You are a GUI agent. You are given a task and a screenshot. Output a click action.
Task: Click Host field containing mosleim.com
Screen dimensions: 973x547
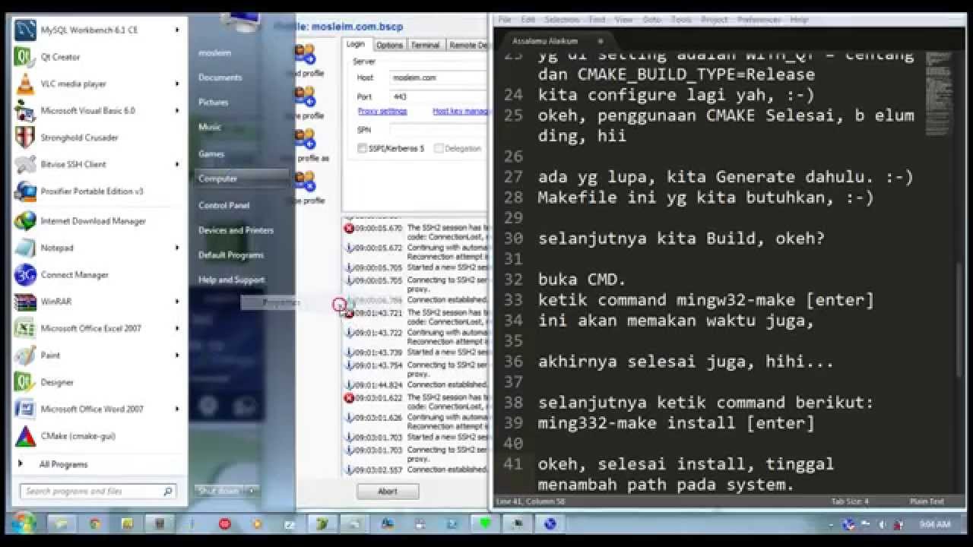438,77
